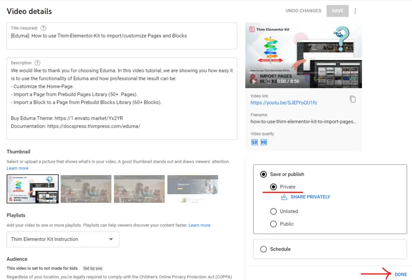Image resolution: width=412 pixels, height=280 pixels.
Task: Click the filename text how-to-use-thim-elementor-kit
Action: coord(303,122)
